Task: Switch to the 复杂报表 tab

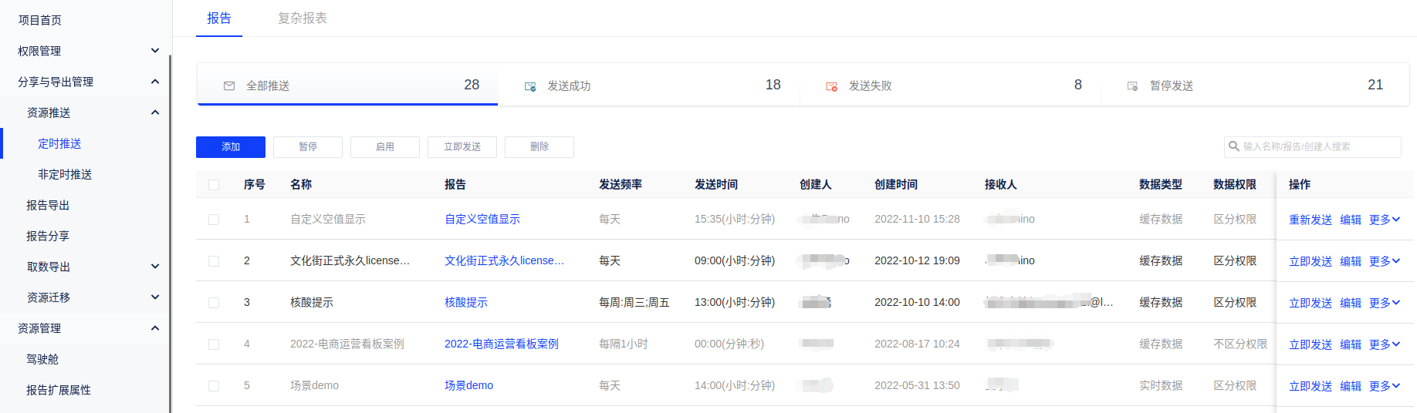Action: [x=302, y=18]
